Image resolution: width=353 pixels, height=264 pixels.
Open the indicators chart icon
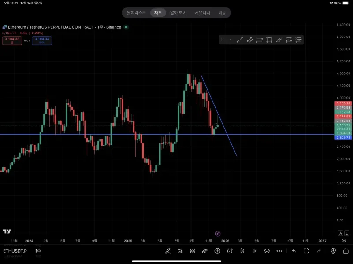coord(180,251)
